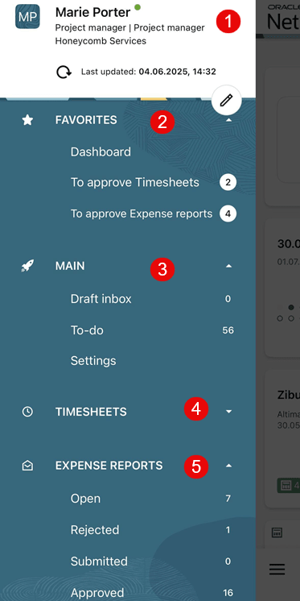Open the To-do list
This screenshot has width=300, height=601.
[87, 330]
